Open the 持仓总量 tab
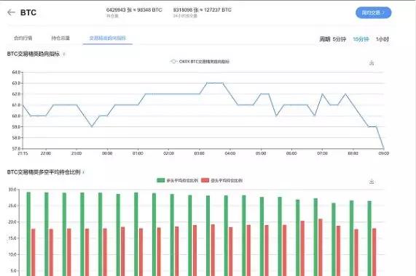Screen dimensions: 416x276 60,38
